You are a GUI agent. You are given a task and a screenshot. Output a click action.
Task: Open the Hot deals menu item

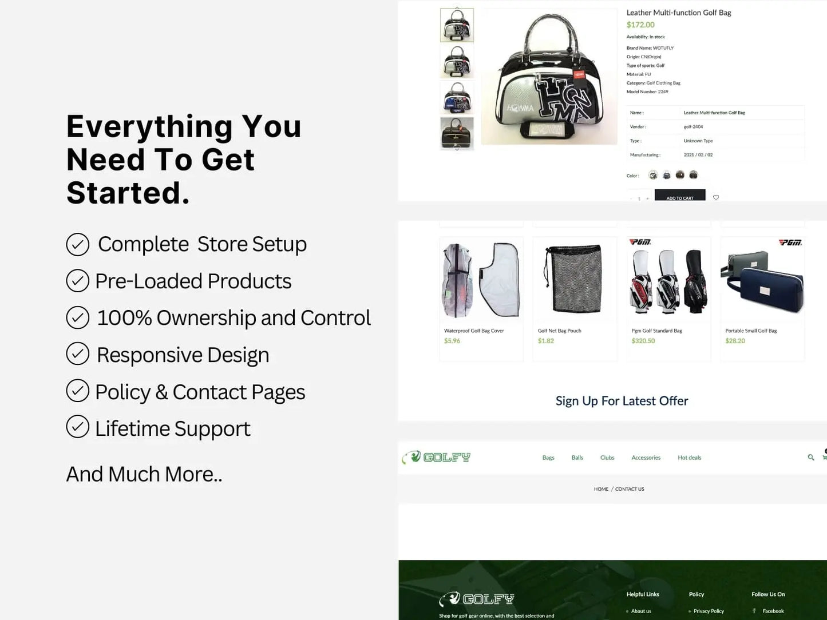tap(689, 458)
